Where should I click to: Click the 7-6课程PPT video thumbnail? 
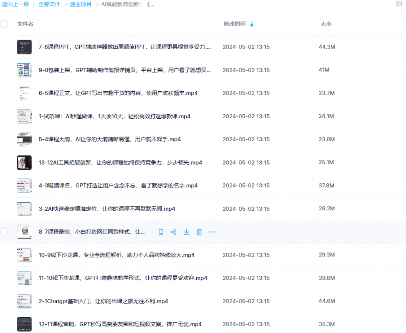point(24,46)
